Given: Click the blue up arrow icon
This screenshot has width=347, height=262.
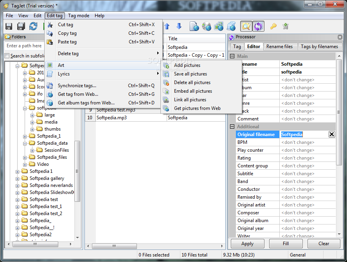Looking at the screenshot, I should tap(167, 26).
